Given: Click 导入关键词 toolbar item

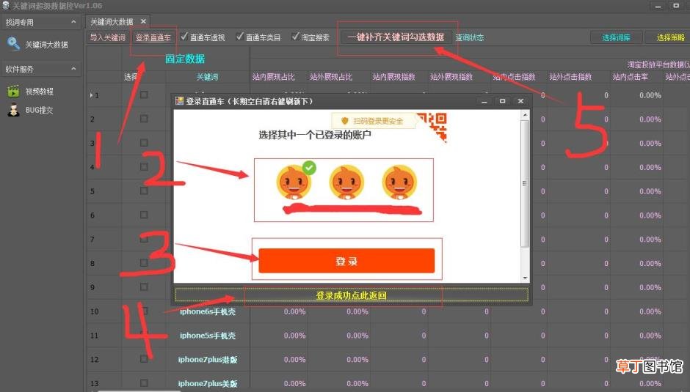Looking at the screenshot, I should [x=108, y=37].
